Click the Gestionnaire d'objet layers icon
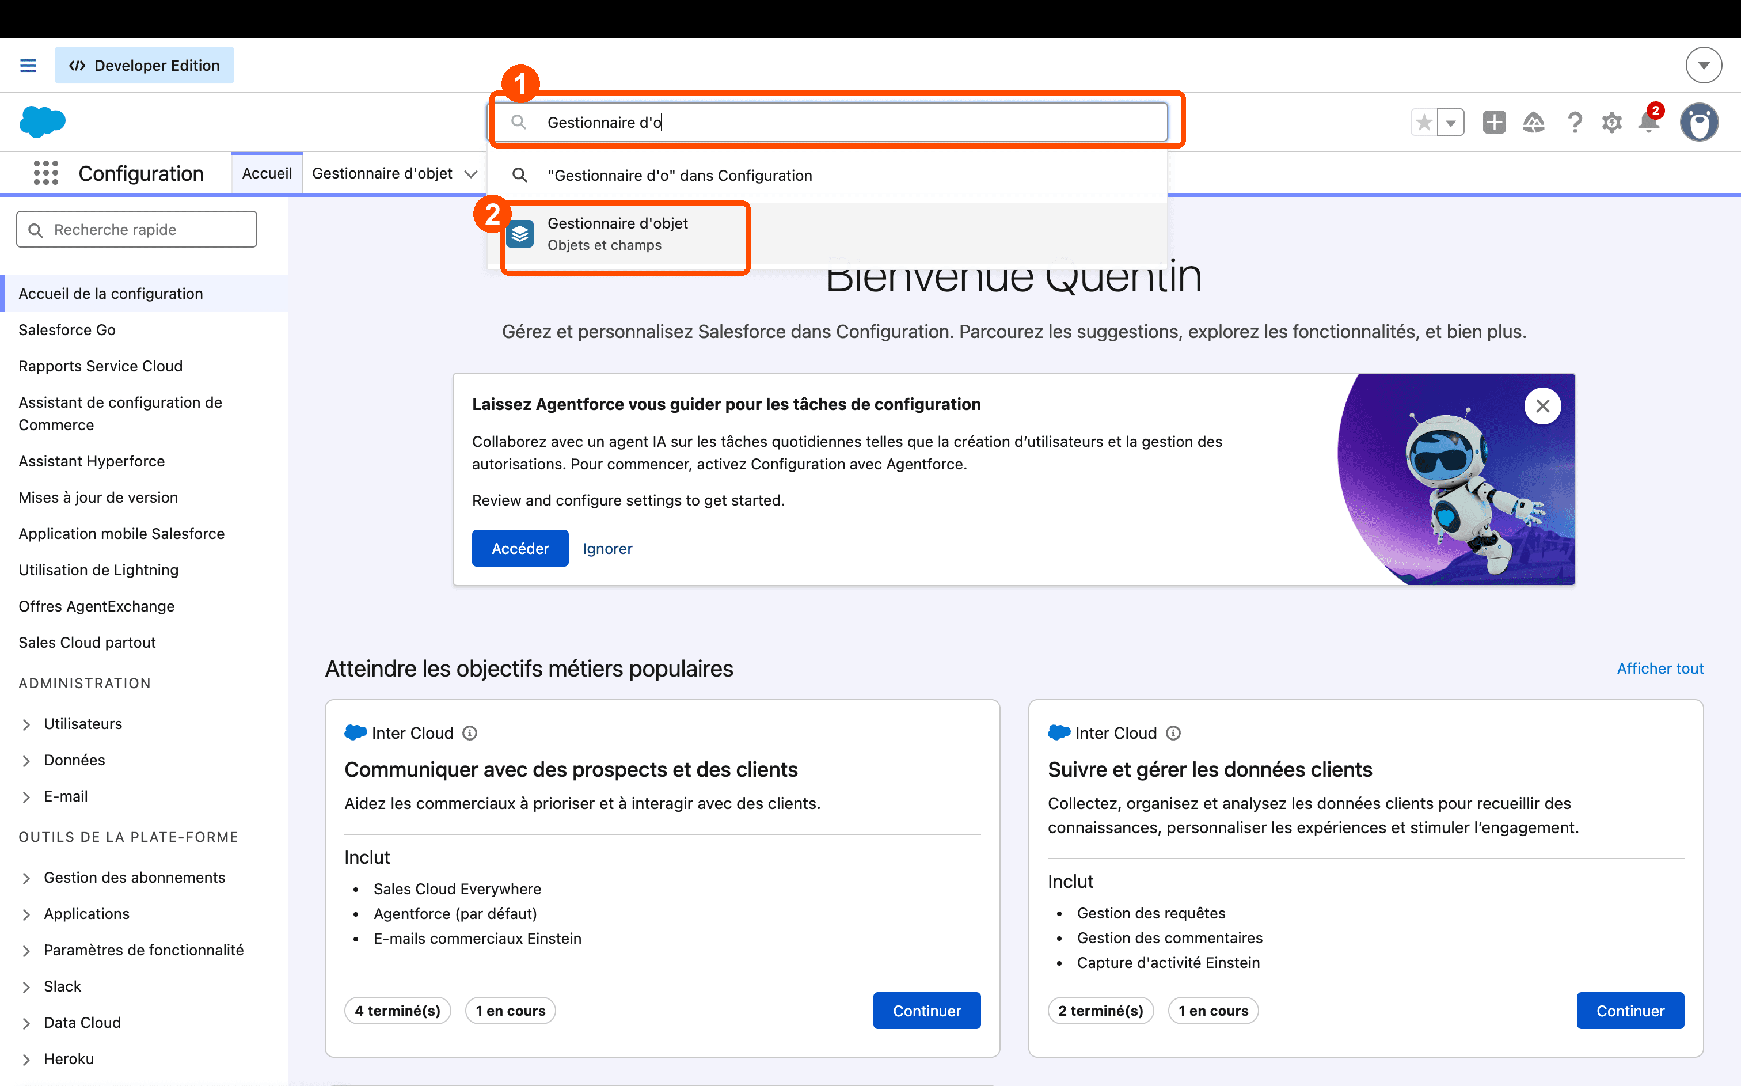Viewport: 1741px width, 1086px height. click(520, 233)
